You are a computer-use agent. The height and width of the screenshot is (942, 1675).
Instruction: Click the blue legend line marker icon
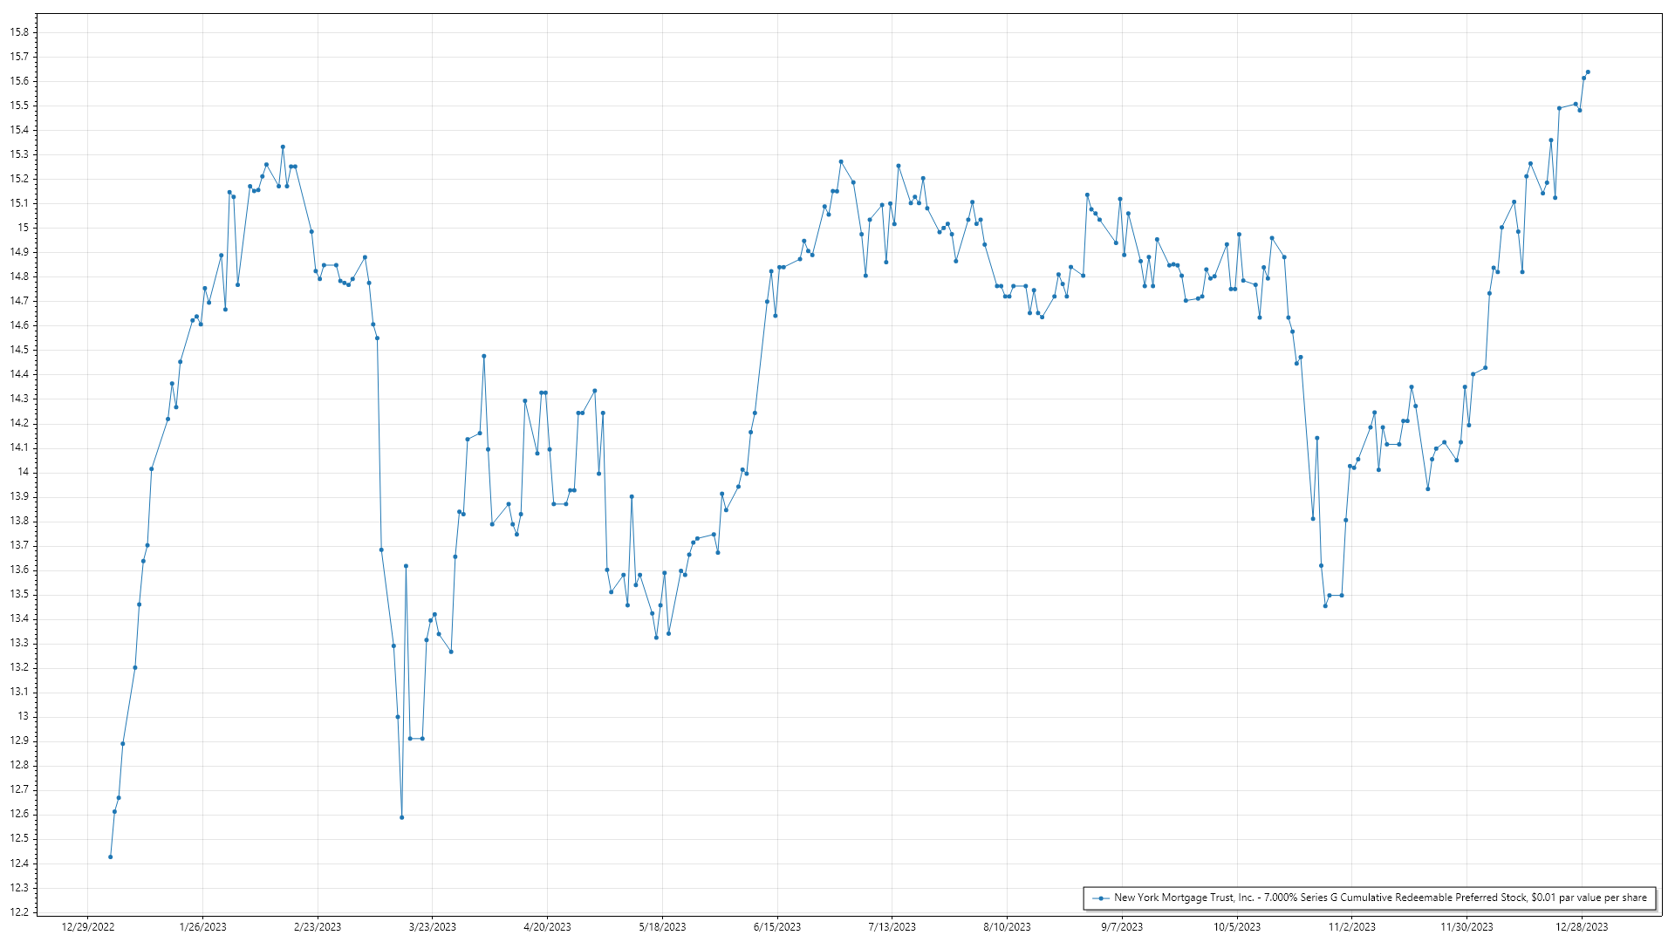click(1101, 898)
